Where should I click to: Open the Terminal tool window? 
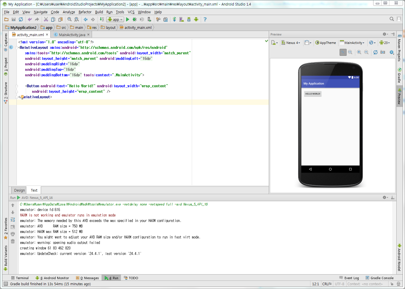pyautogui.click(x=20, y=278)
